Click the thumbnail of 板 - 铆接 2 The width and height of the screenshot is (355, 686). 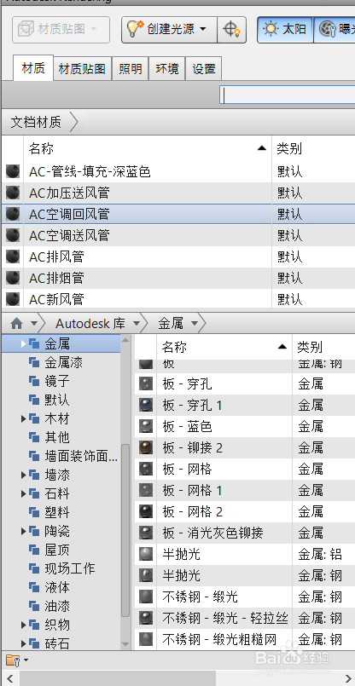pyautogui.click(x=146, y=447)
